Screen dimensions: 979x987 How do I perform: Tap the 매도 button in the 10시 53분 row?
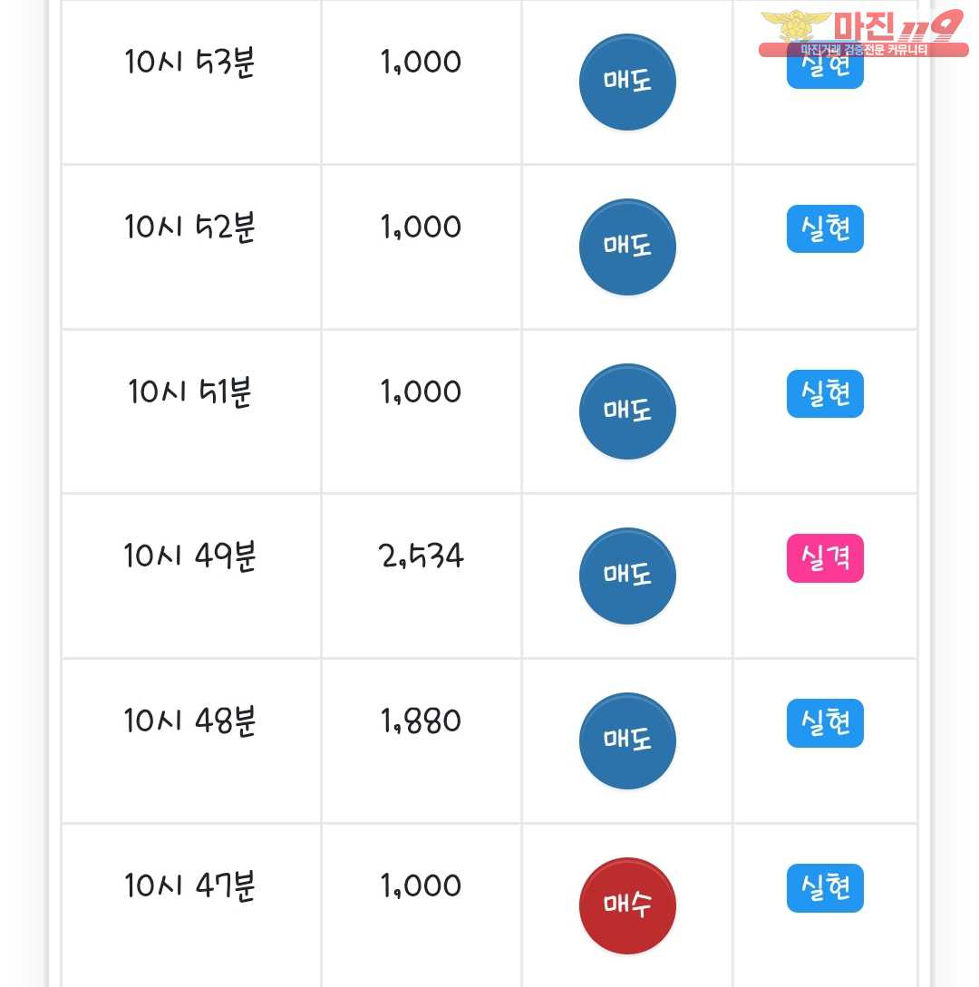coord(627,82)
